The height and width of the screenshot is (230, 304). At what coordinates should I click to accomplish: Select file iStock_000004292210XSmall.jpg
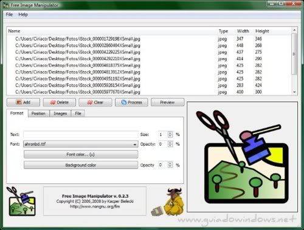(x=78, y=59)
